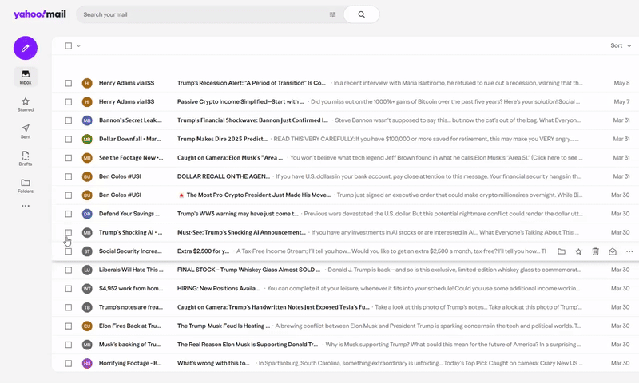This screenshot has height=383, width=639.
Task: Mark Social Security email as read icon
Action: (x=613, y=251)
